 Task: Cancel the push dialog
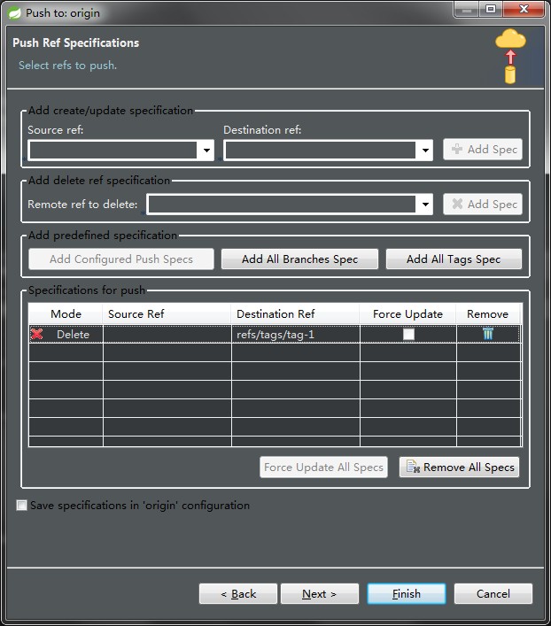point(493,593)
